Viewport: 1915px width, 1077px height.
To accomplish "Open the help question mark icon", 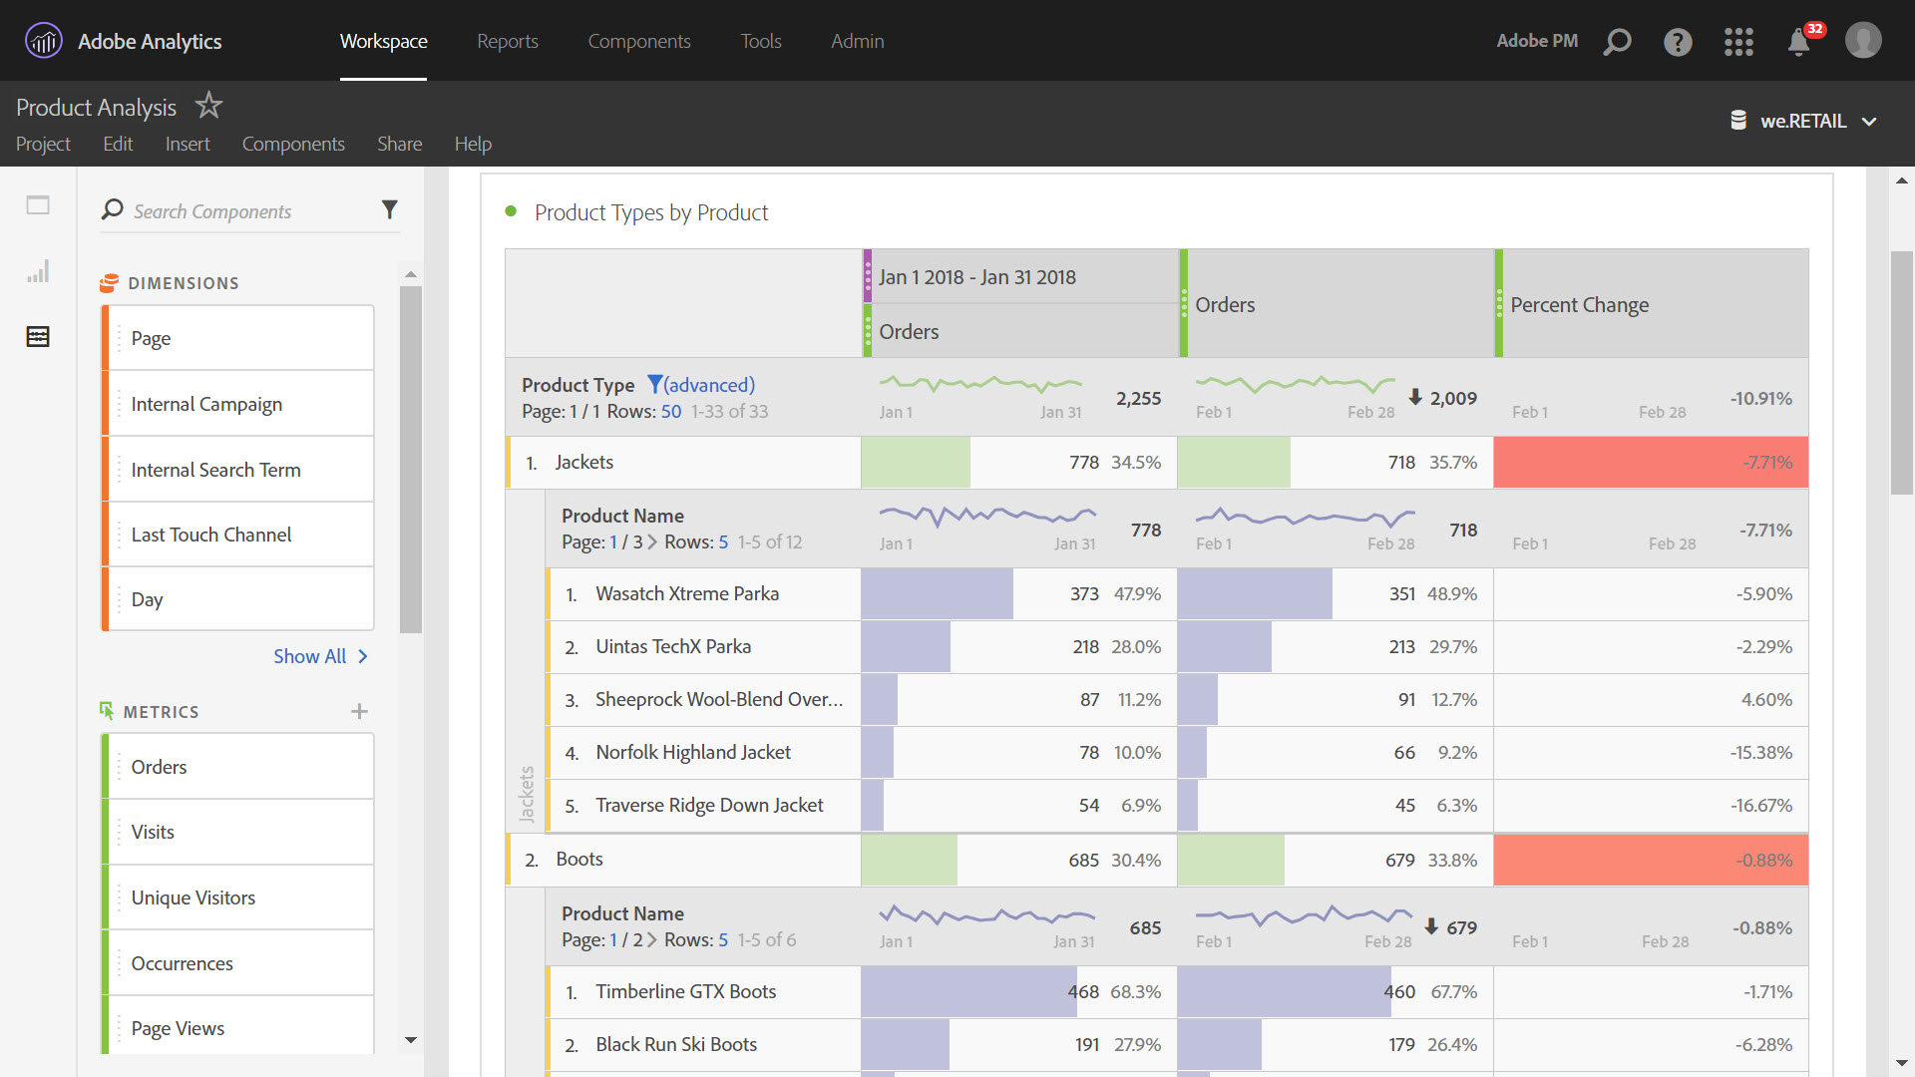I will [x=1678, y=42].
